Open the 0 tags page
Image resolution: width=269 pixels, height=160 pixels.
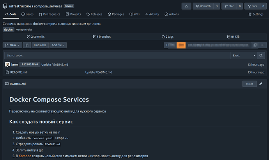tap(167, 37)
